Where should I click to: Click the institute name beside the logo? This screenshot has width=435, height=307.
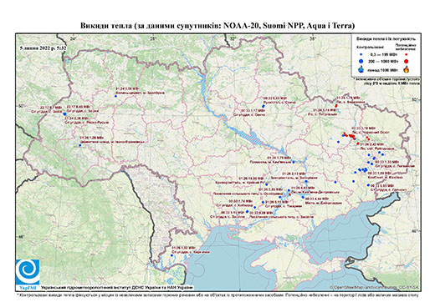(x=116, y=288)
